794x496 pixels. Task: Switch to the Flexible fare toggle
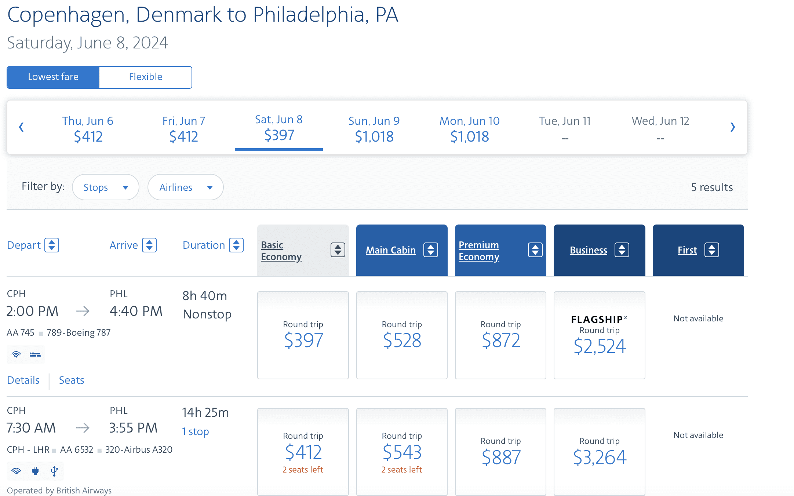(x=145, y=77)
